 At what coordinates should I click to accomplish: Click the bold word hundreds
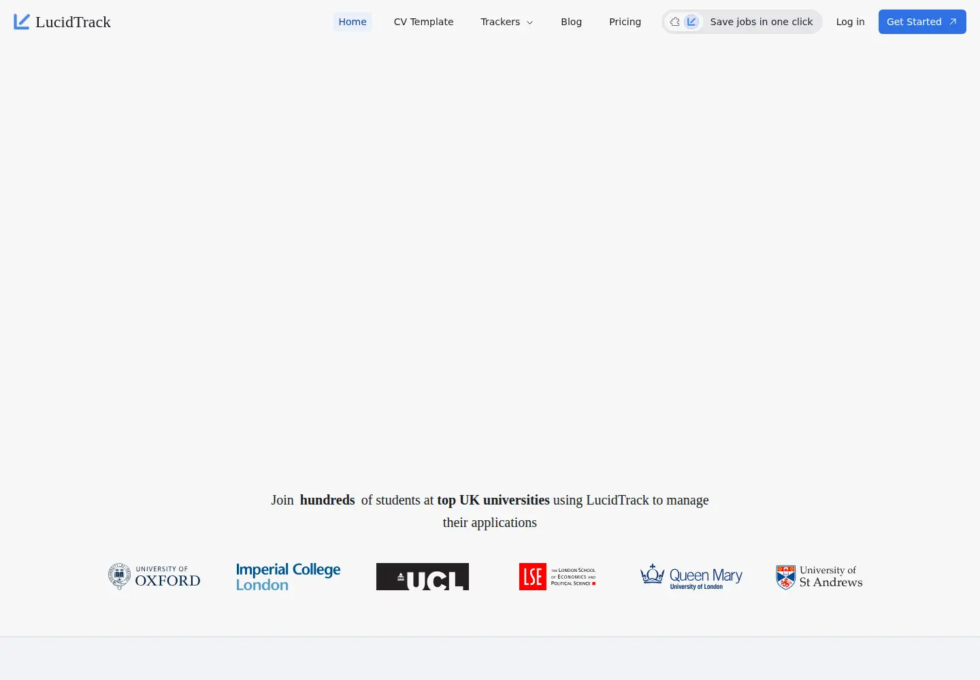327,500
